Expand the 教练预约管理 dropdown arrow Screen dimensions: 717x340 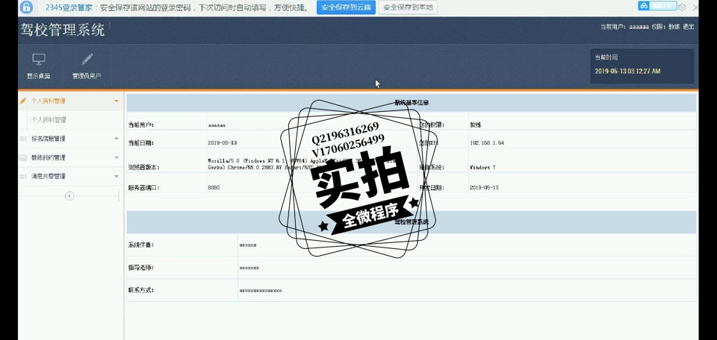[117, 157]
